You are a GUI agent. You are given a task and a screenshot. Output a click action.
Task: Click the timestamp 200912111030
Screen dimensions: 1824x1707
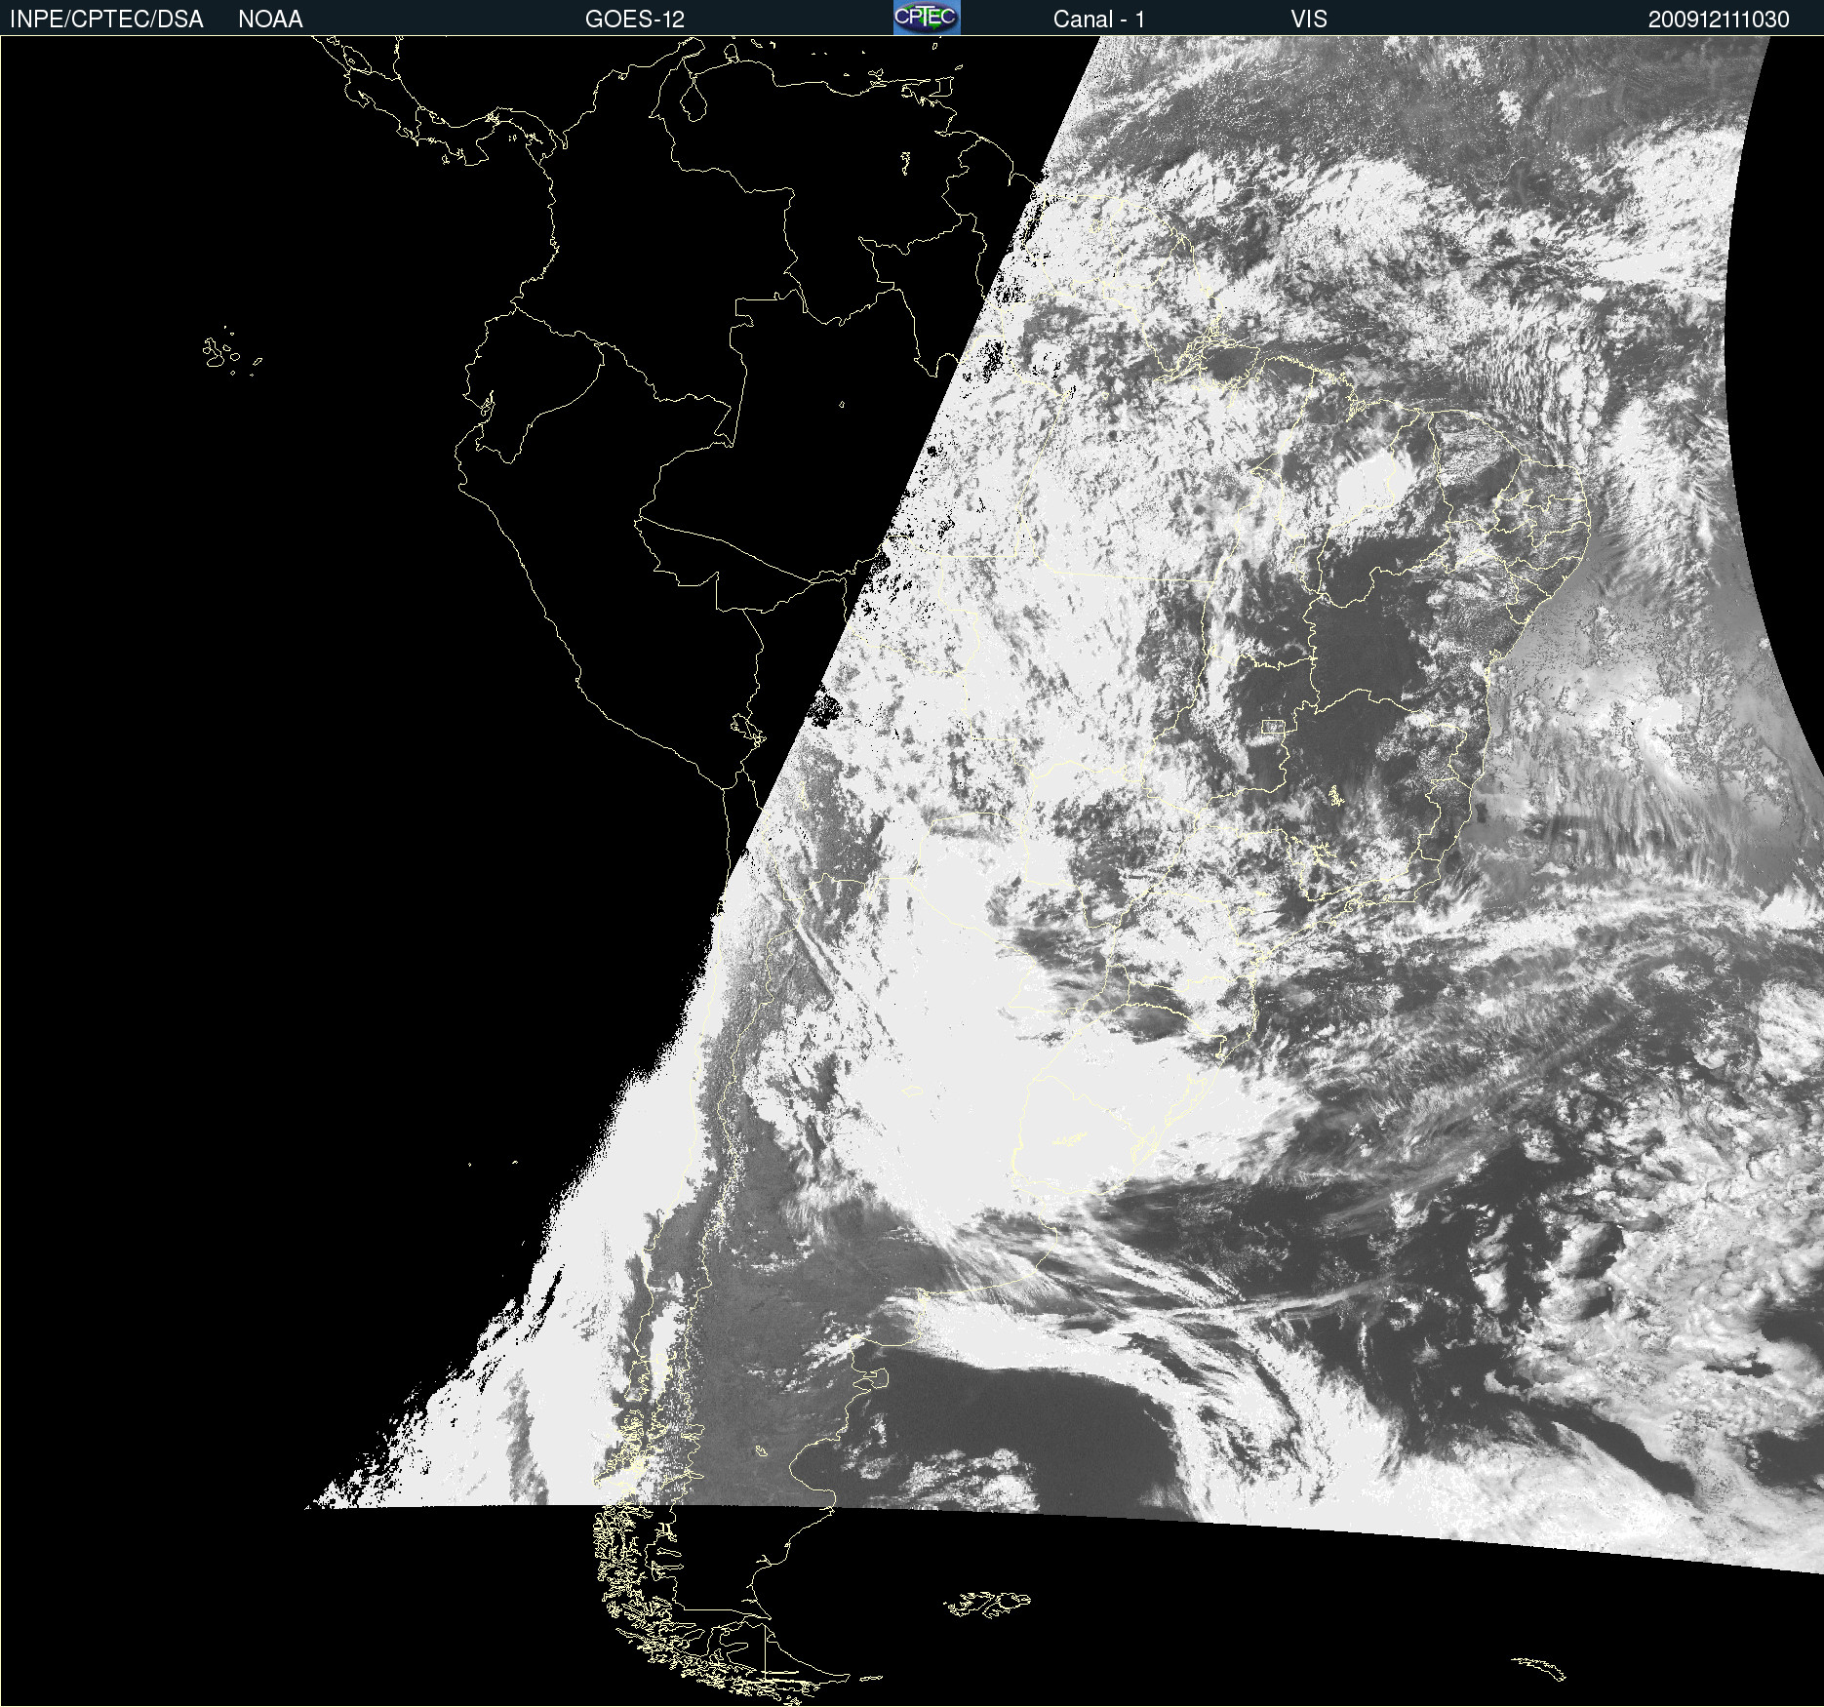pyautogui.click(x=1719, y=20)
